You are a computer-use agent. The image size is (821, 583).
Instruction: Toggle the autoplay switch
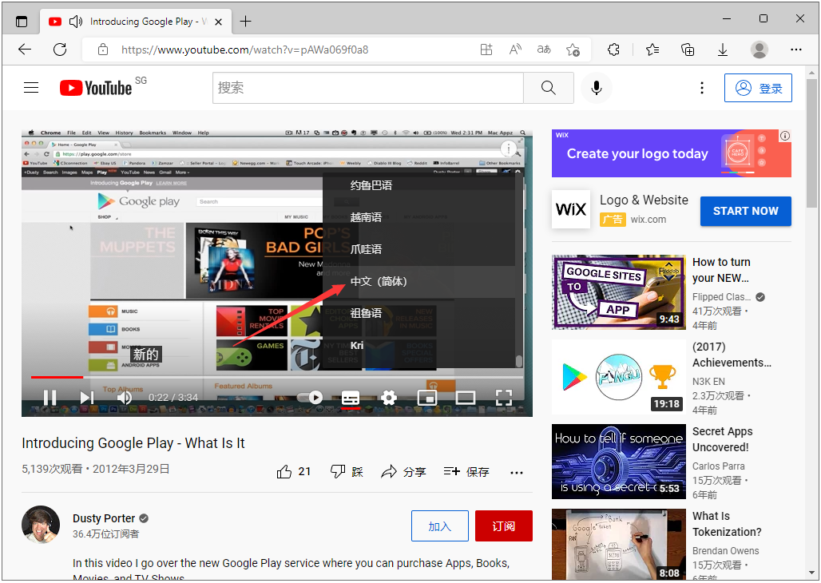pyautogui.click(x=309, y=398)
